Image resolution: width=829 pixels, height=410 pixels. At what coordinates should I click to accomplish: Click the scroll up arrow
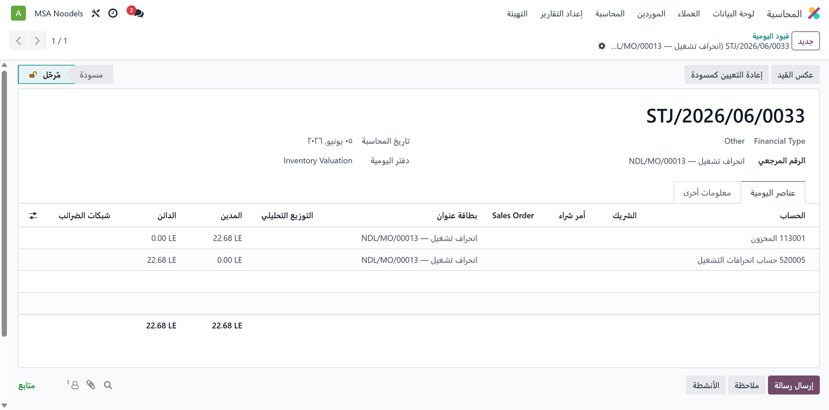point(4,65)
